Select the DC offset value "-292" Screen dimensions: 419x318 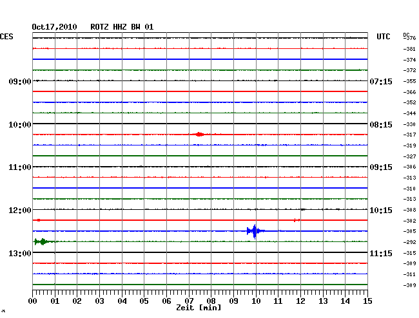(x=409, y=242)
